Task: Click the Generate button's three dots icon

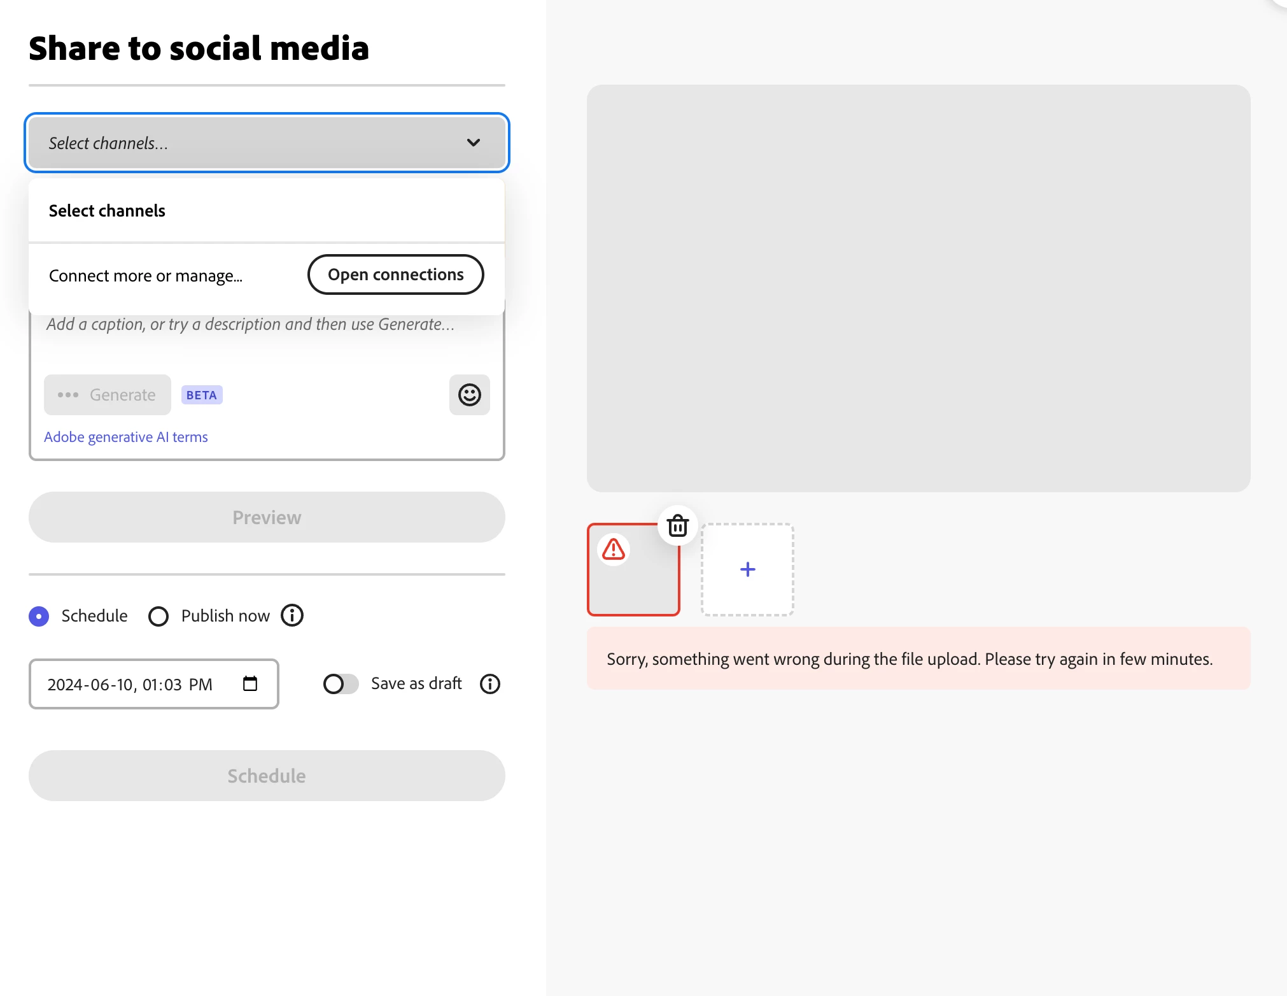Action: (67, 395)
